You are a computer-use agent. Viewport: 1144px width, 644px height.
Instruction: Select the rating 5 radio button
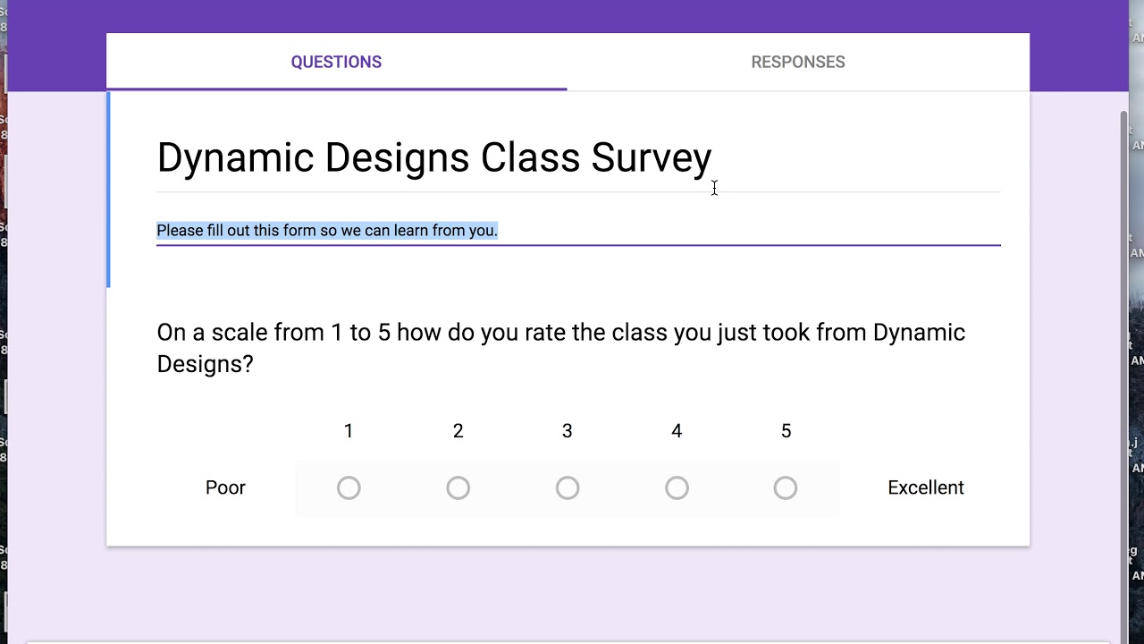(x=786, y=487)
